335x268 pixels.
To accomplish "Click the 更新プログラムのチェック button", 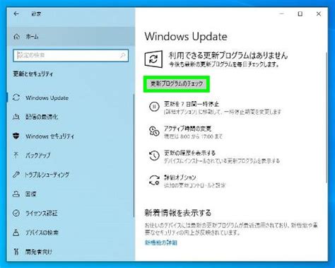I will [177, 83].
